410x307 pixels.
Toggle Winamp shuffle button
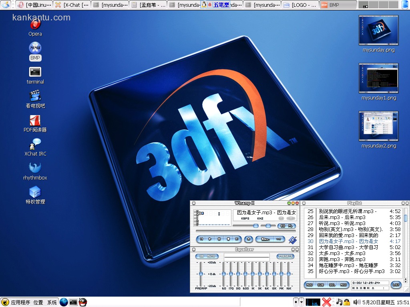click(265, 239)
